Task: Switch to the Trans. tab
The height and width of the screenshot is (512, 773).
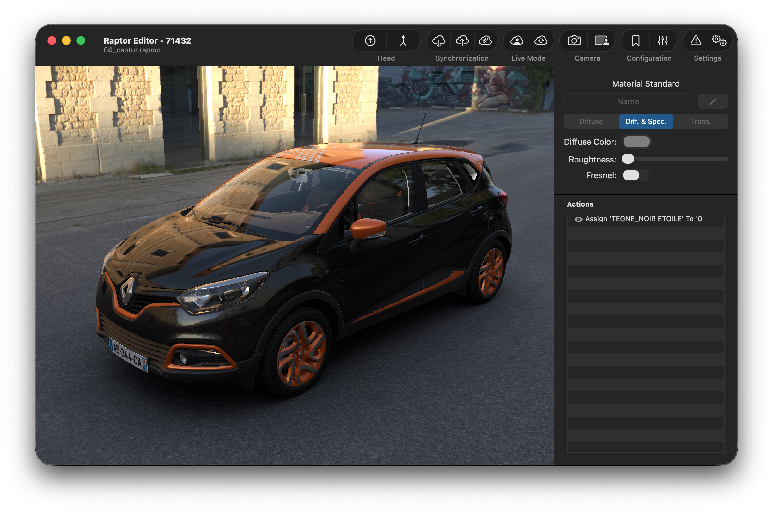Action: click(701, 121)
